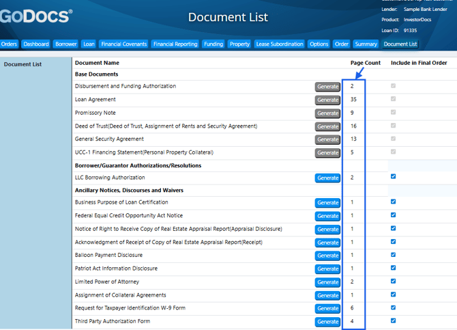Switch to the Borrower tab
457x330 pixels.
pyautogui.click(x=66, y=44)
